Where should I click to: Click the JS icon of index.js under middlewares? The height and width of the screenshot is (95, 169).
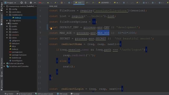[x=13, y=18]
